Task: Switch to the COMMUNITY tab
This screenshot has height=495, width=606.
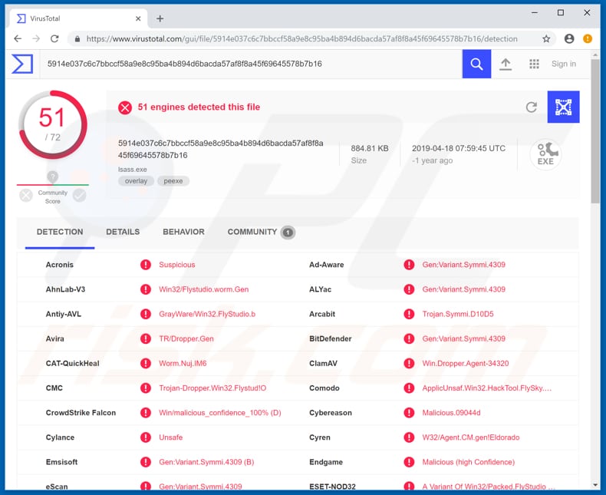Action: (261, 232)
